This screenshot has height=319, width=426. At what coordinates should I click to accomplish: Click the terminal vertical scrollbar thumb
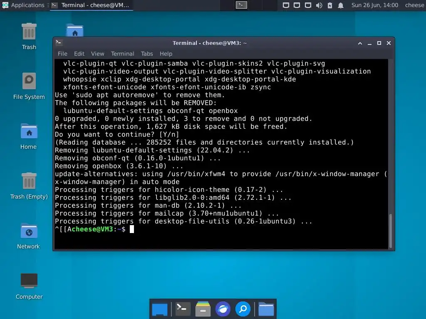point(391,231)
